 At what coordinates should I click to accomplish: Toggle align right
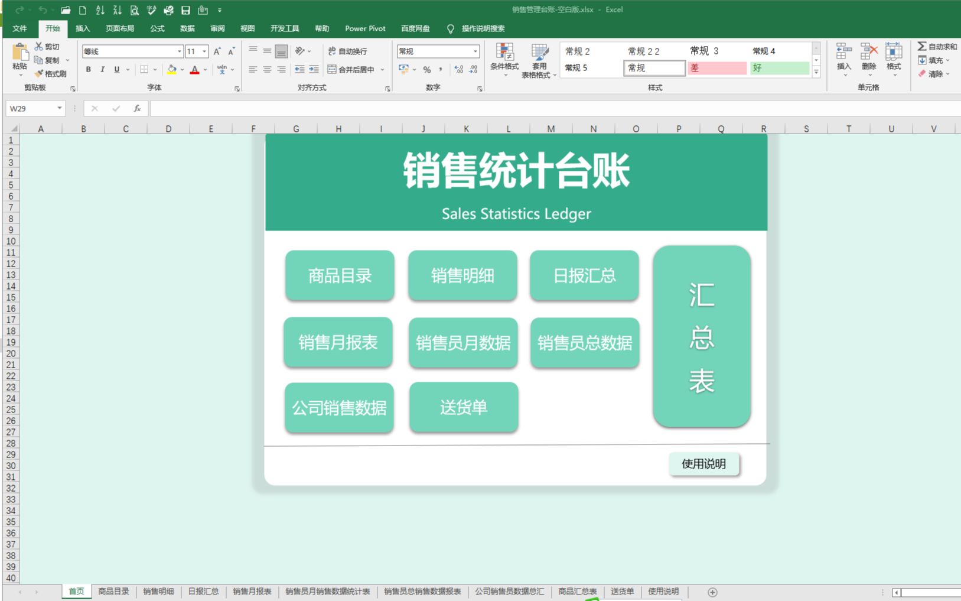[282, 69]
